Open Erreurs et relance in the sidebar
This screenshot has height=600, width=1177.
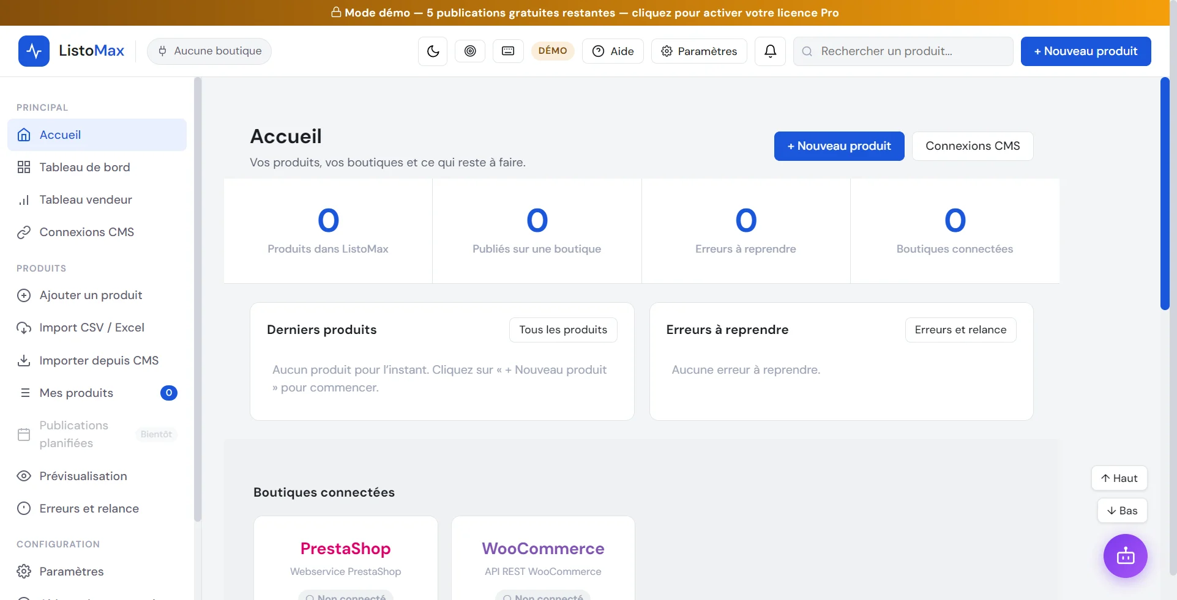tap(97, 509)
